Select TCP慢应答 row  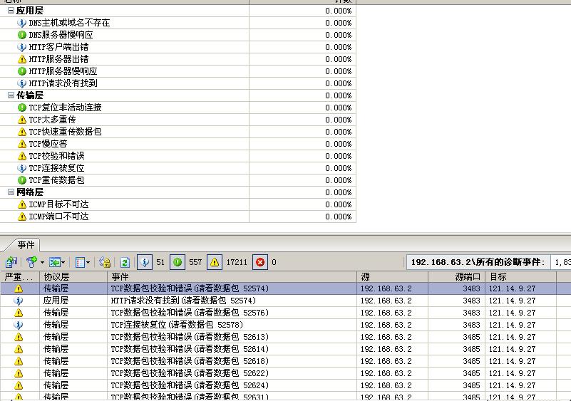click(178, 144)
